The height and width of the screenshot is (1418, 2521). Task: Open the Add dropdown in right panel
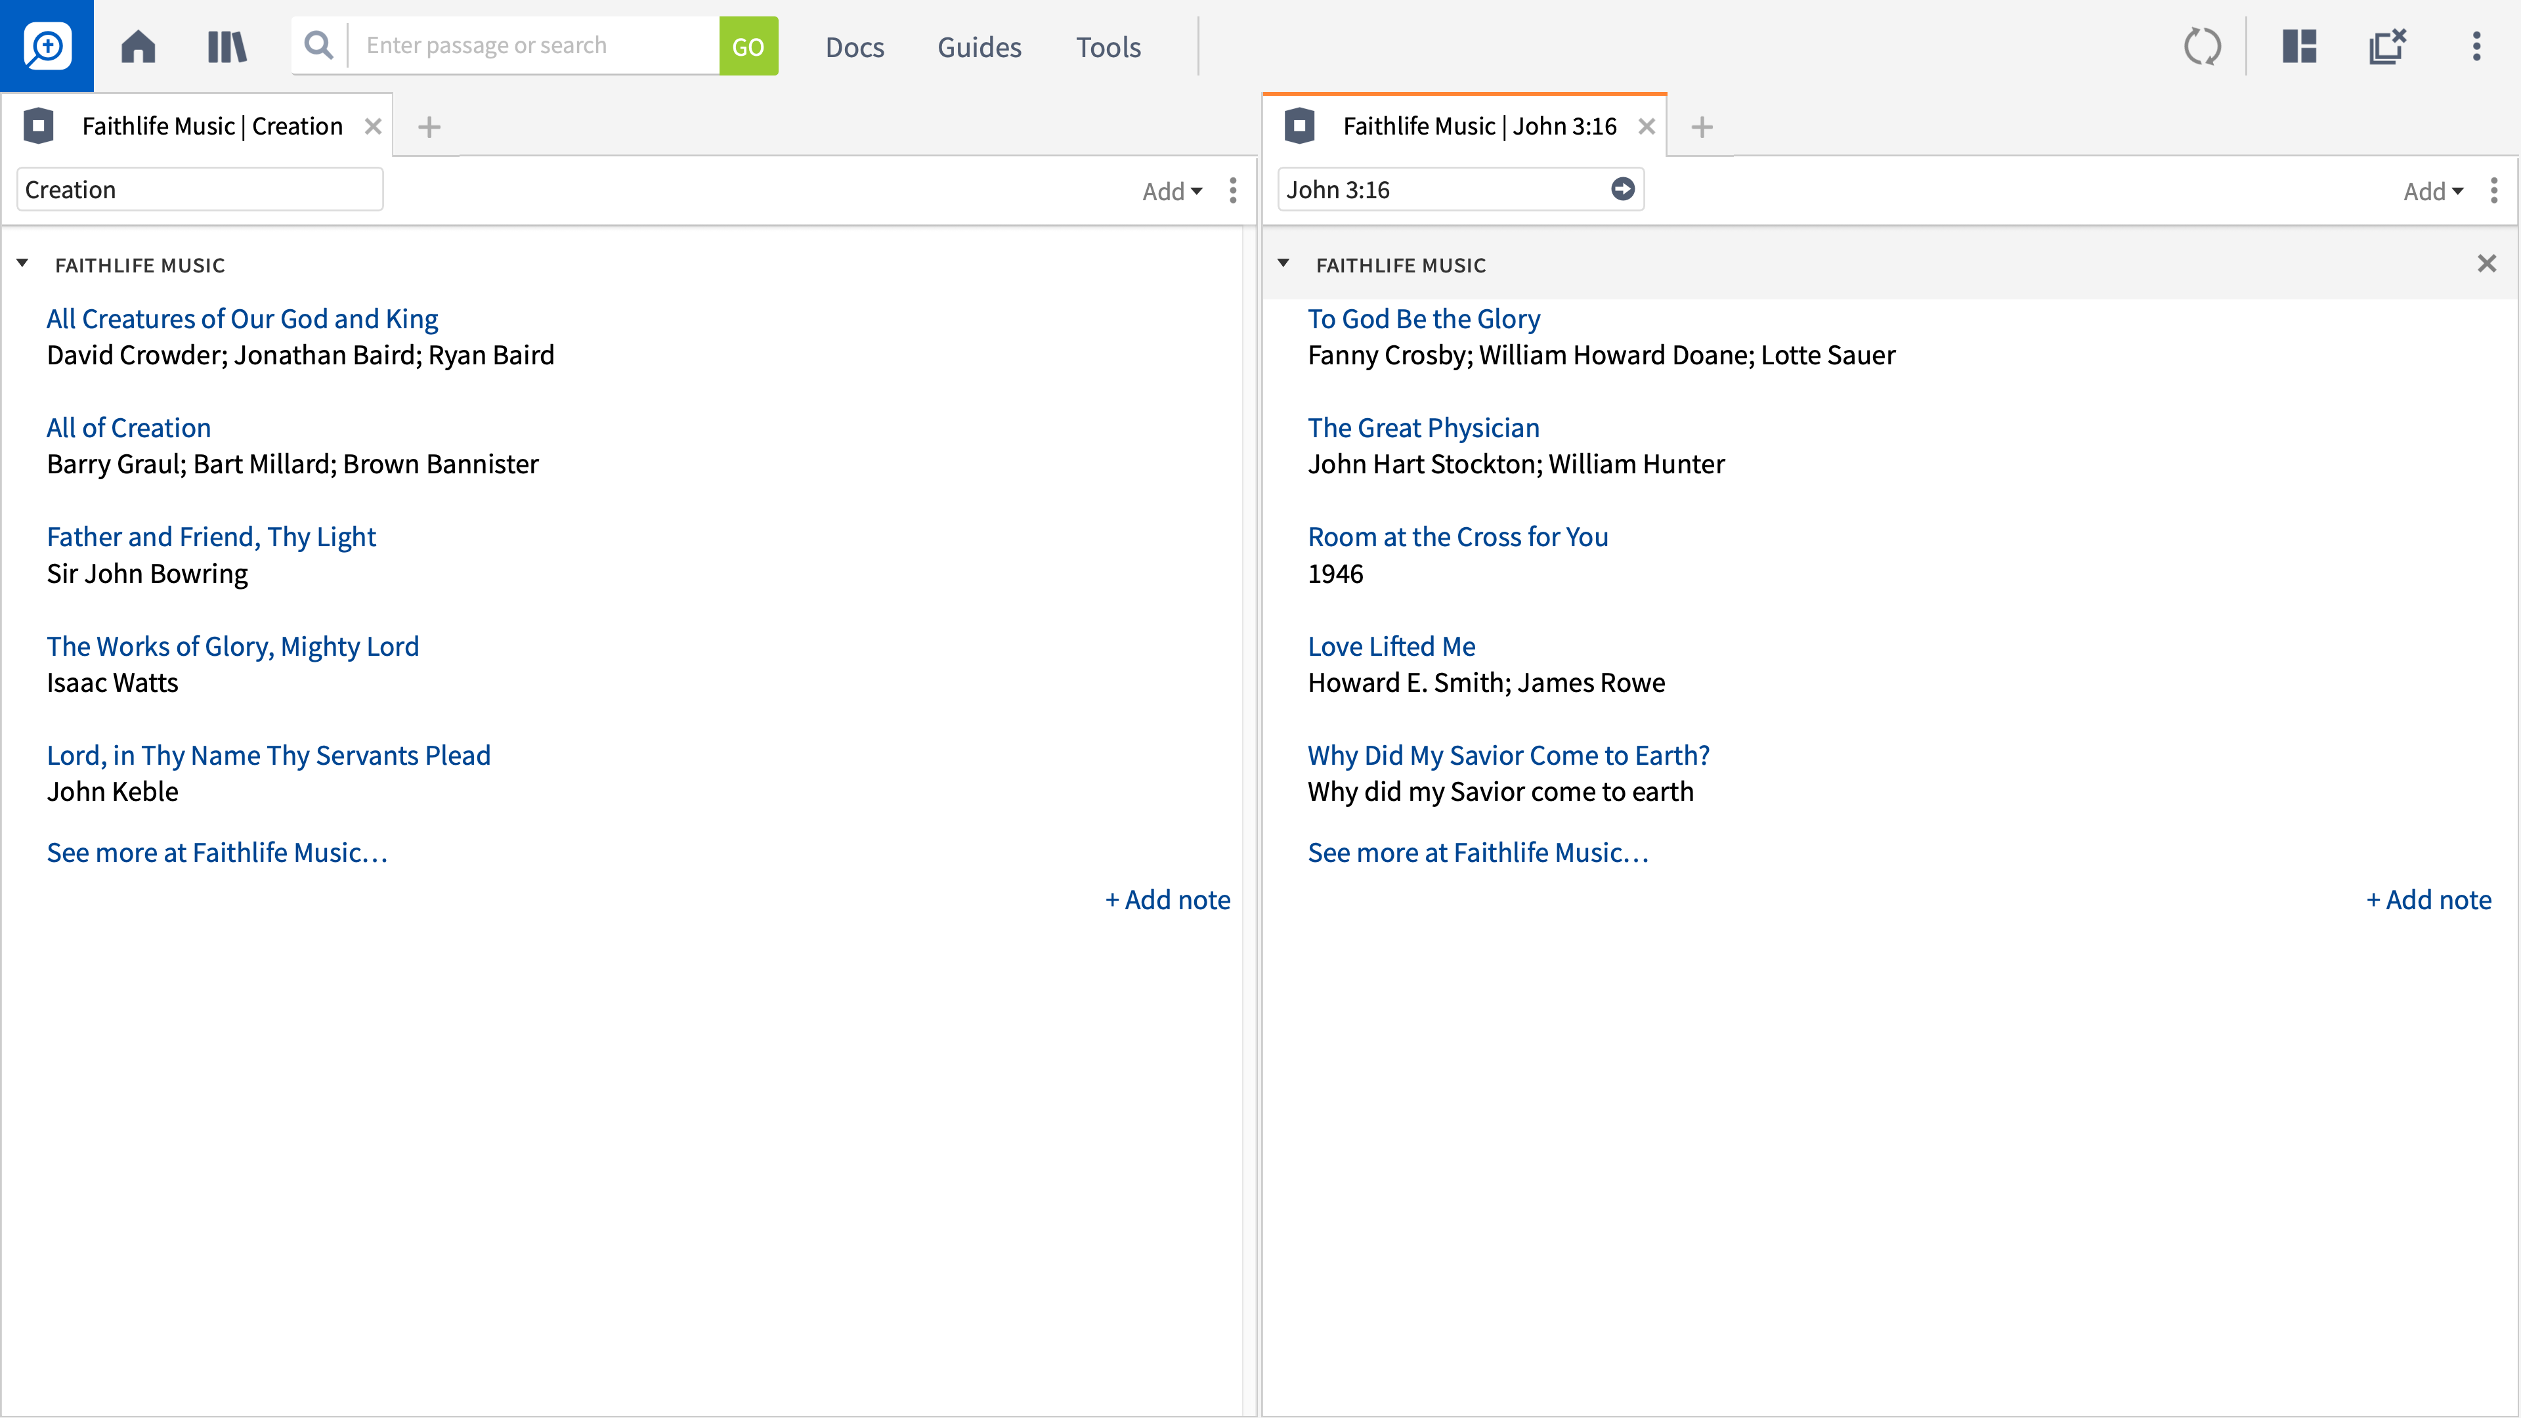[x=2433, y=191]
